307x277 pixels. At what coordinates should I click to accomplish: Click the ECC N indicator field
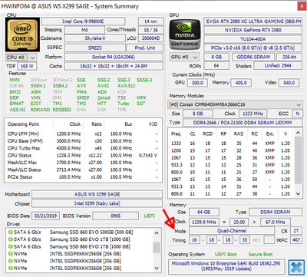click(x=298, y=114)
